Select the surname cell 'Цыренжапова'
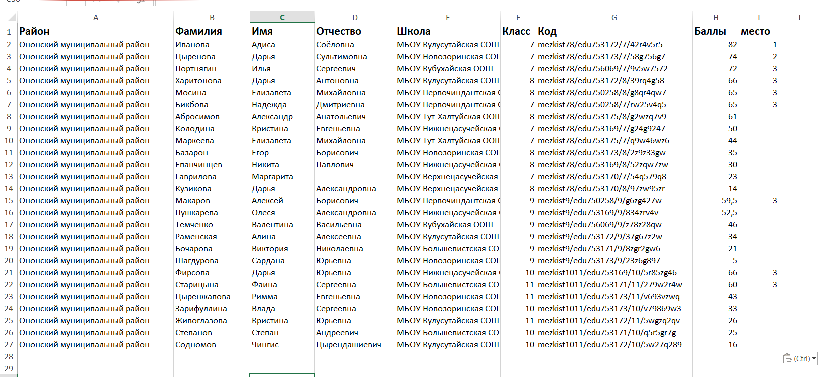820x377 pixels. point(212,296)
